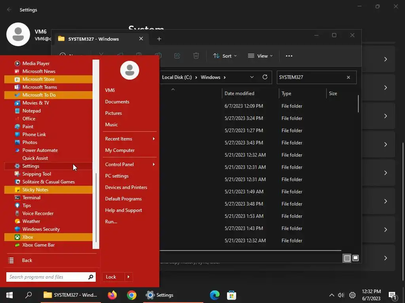Open Settings in the programs list
The width and height of the screenshot is (405, 303).
[48, 166]
